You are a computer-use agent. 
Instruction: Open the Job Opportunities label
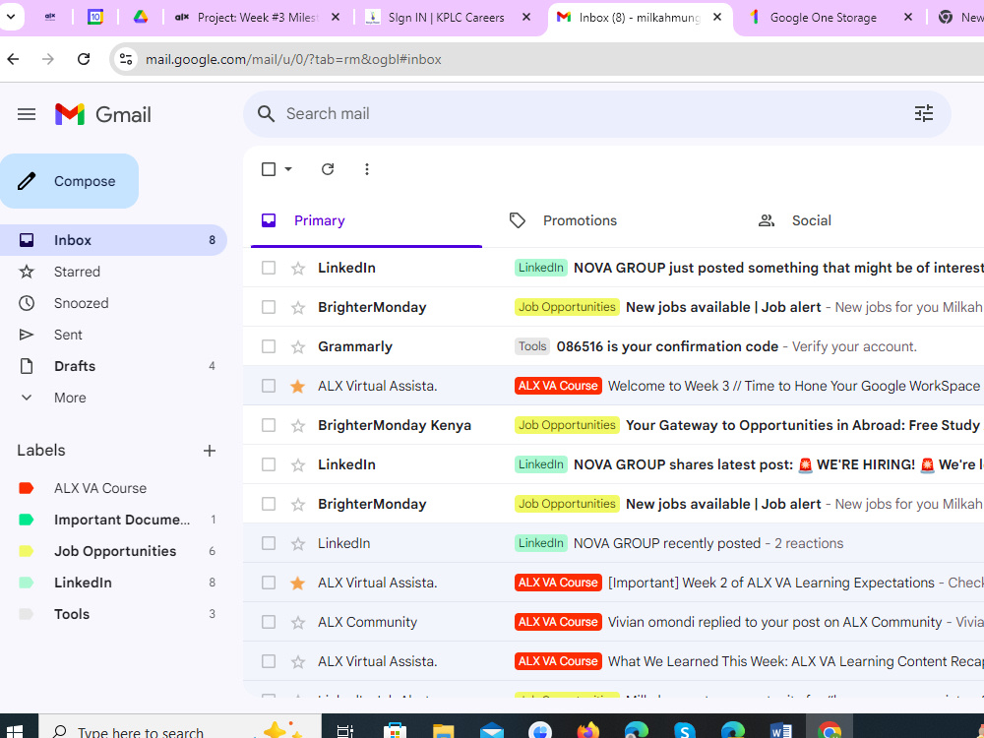pyautogui.click(x=115, y=551)
